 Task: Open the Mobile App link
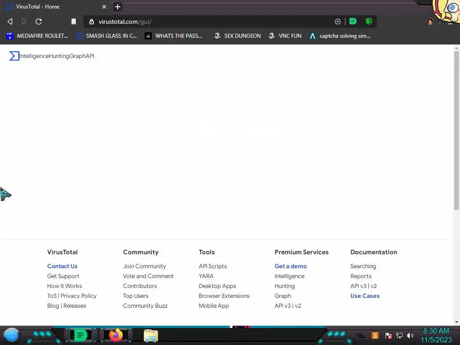[213, 305]
